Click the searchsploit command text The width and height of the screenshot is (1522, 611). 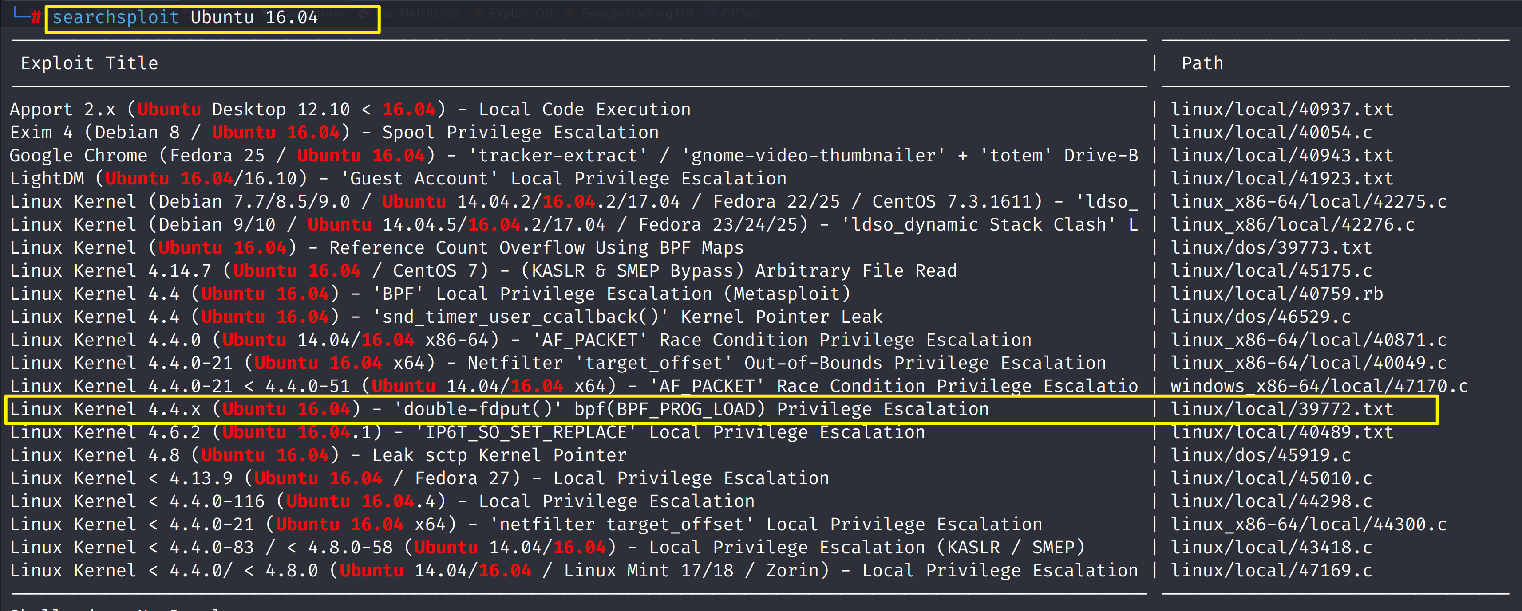click(x=185, y=17)
